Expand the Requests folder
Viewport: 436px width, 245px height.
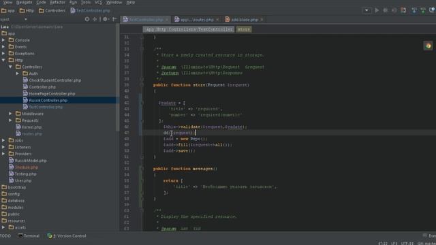(x=10, y=120)
